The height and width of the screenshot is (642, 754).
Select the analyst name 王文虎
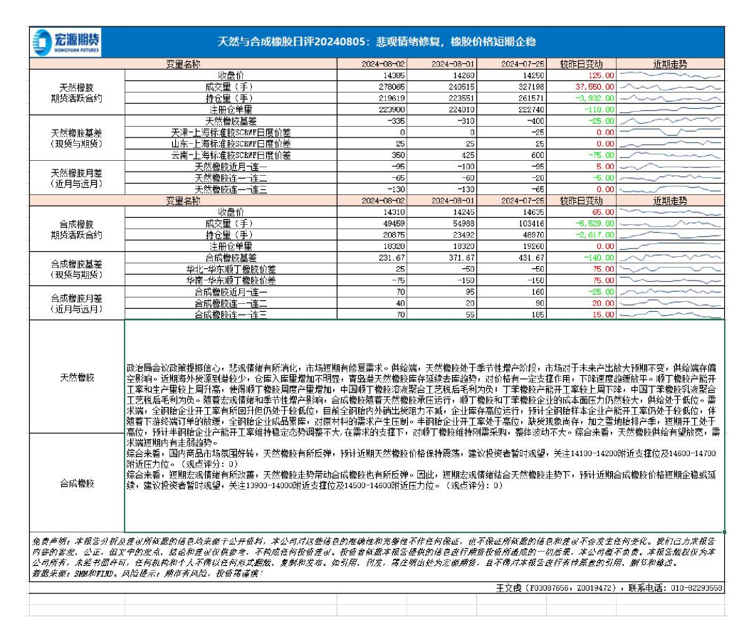pos(509,589)
